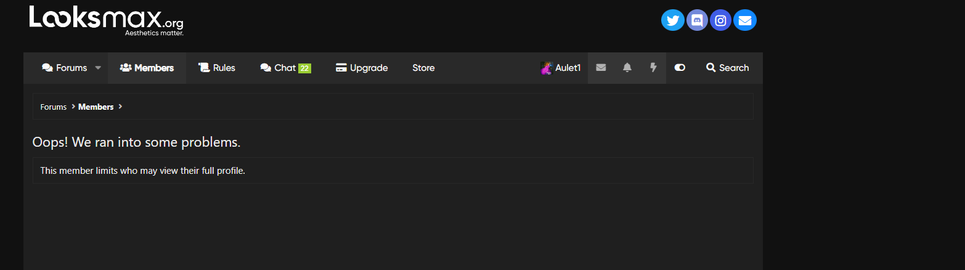Click the green 22 chat badge

point(304,68)
